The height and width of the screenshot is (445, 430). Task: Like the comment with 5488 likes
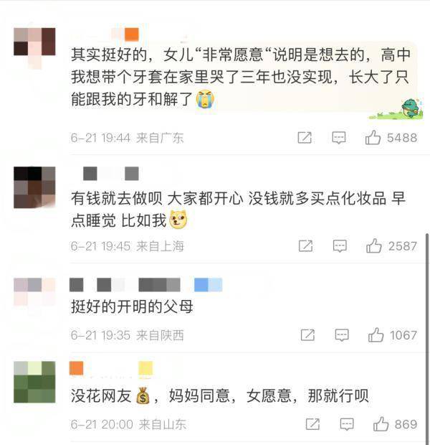coord(373,138)
